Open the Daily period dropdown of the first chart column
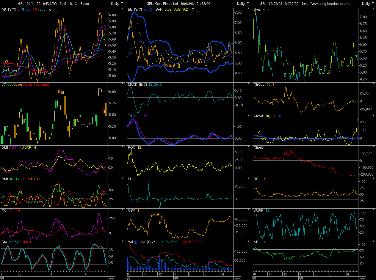 pyautogui.click(x=117, y=3)
